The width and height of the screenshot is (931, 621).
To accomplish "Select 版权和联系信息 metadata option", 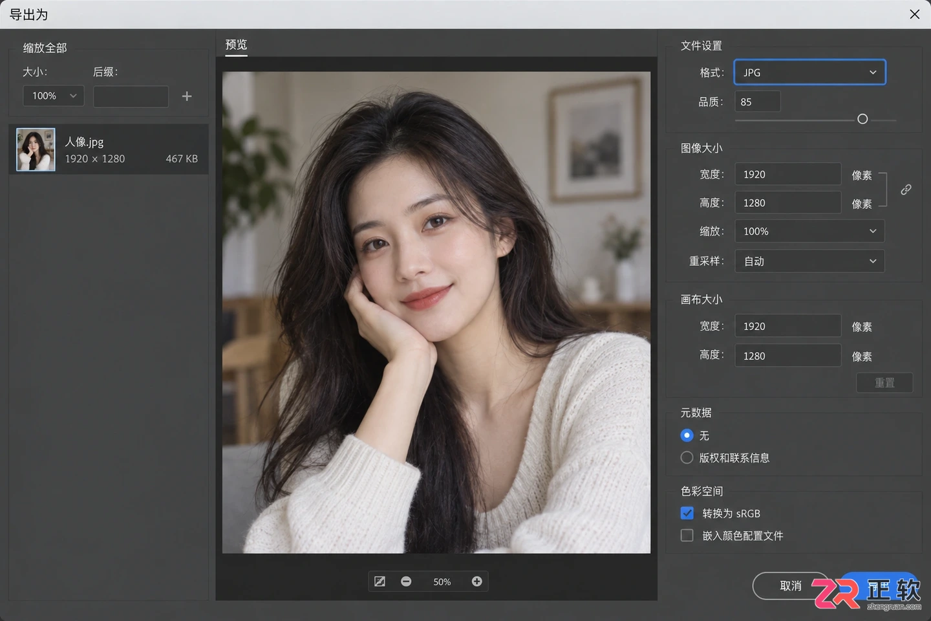I will 687,457.
